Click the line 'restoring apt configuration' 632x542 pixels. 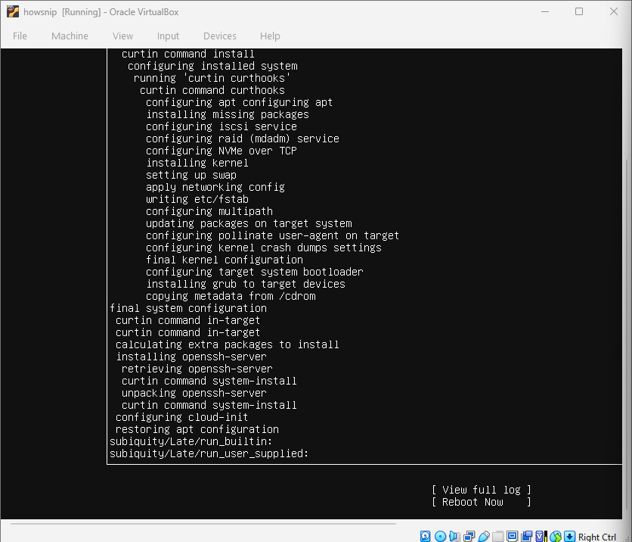197,429
